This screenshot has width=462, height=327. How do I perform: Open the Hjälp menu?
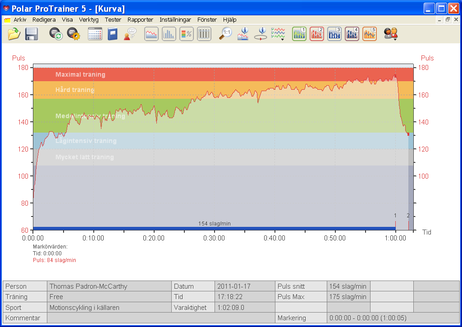pos(229,20)
